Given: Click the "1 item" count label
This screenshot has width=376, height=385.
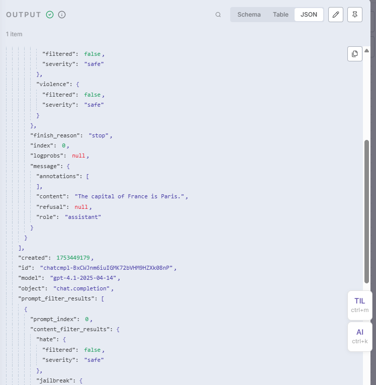Looking at the screenshot, I should (x=14, y=34).
